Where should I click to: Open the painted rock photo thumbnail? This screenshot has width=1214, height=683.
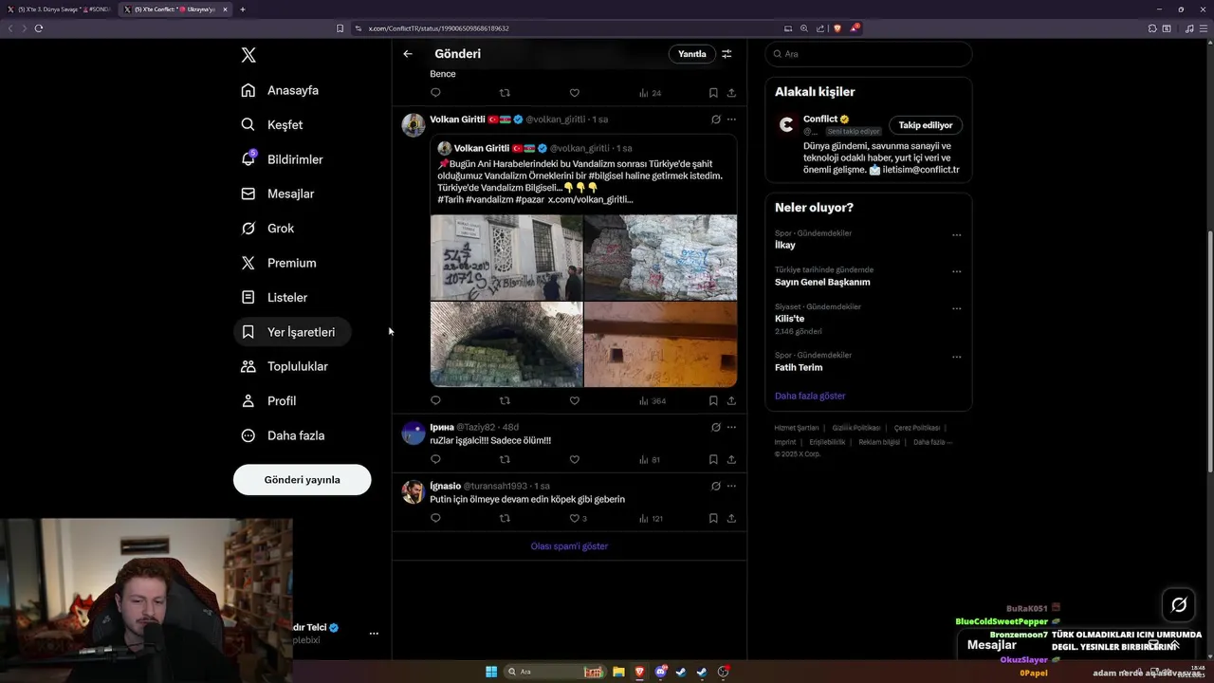click(x=660, y=257)
